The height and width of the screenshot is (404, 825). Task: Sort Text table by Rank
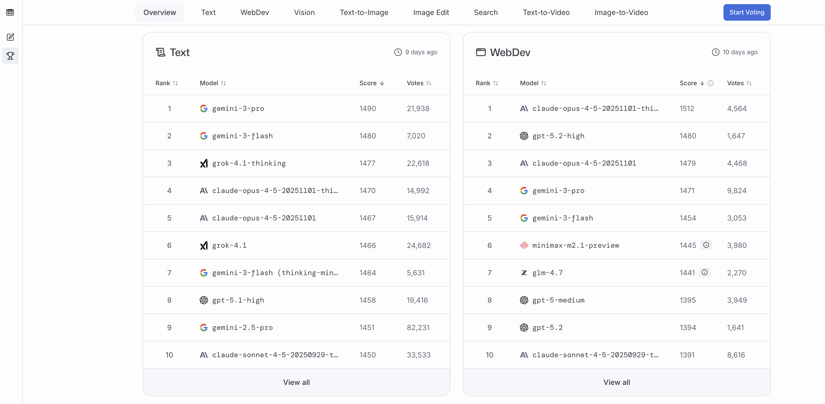tap(167, 83)
